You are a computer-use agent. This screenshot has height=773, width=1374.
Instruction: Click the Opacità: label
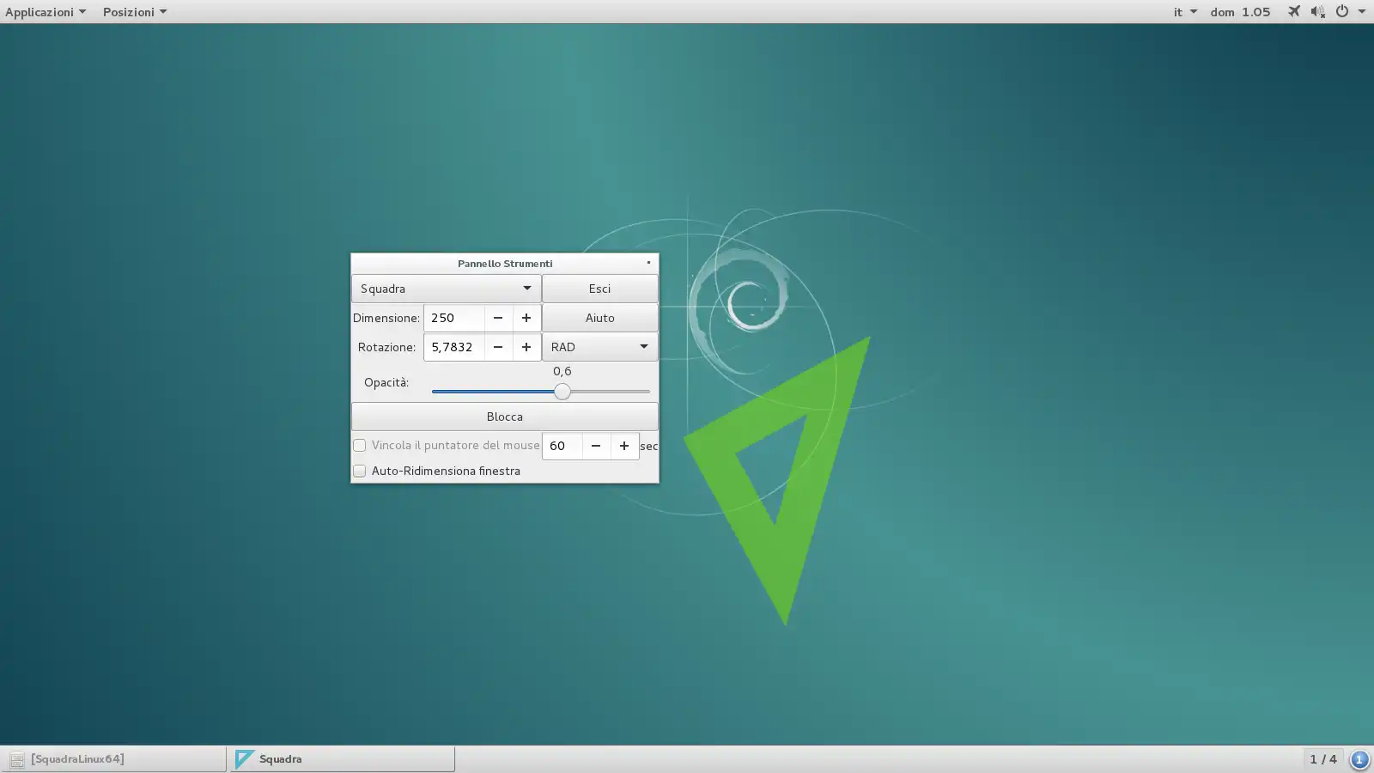(386, 382)
